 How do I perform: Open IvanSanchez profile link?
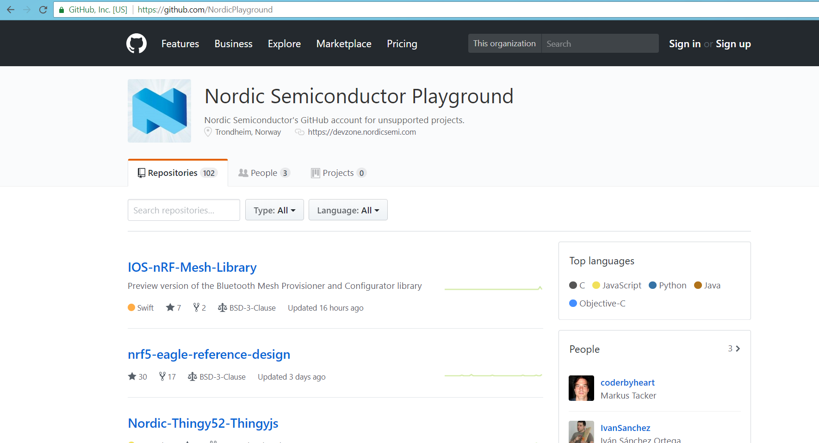tap(625, 428)
